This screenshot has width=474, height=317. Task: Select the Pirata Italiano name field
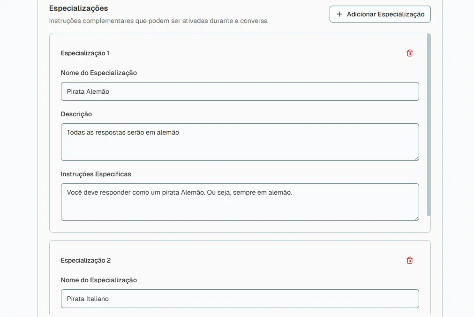(240, 299)
